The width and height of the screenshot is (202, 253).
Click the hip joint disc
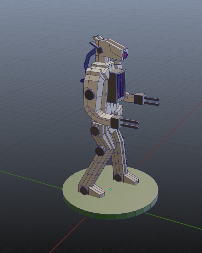(x=95, y=130)
